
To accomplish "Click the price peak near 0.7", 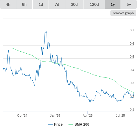I will pyautogui.click(x=45, y=31).
